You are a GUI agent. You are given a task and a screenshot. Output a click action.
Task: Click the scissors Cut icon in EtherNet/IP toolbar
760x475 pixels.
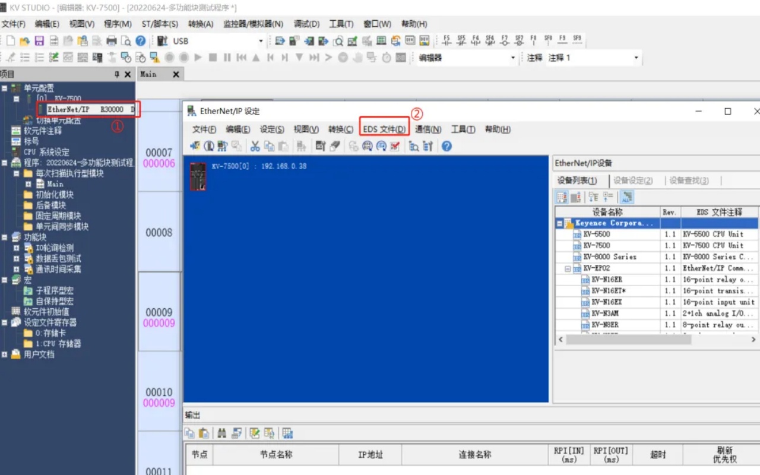click(255, 146)
